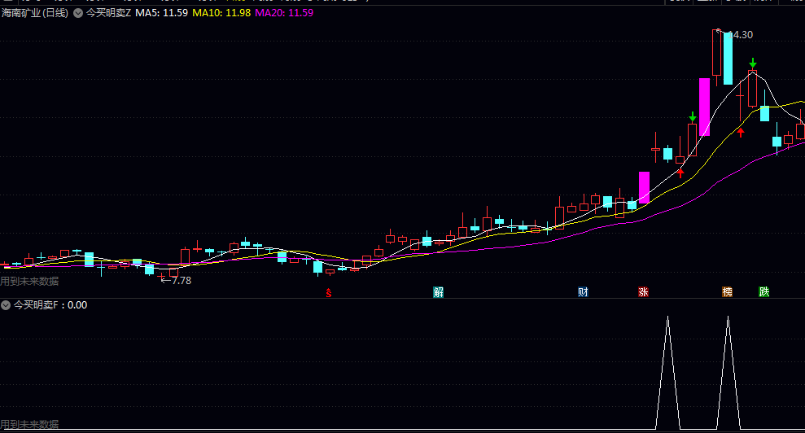Click the first signal spike in the lower panel
805x433 pixels.
[x=668, y=373]
